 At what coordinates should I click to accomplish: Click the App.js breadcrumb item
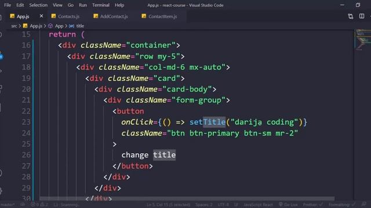coord(36,26)
